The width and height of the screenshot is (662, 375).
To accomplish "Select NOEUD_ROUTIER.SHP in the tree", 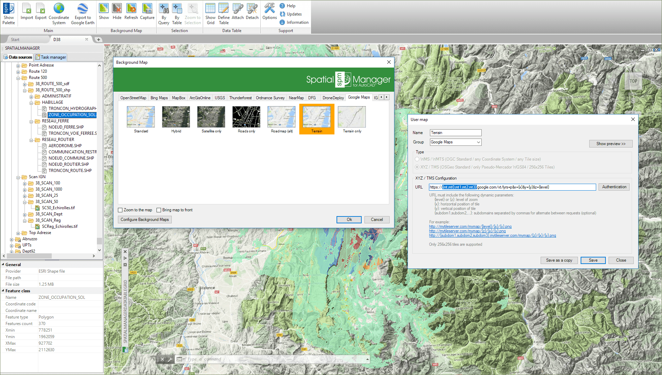I will click(69, 164).
